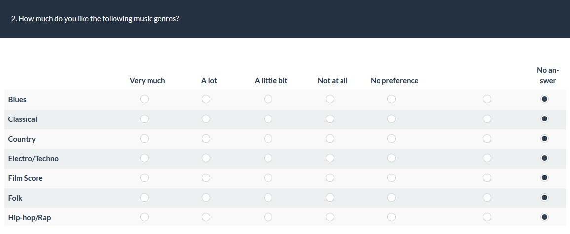The width and height of the screenshot is (570, 234).
Task: Pick Very much for Film Score
Action: point(144,178)
